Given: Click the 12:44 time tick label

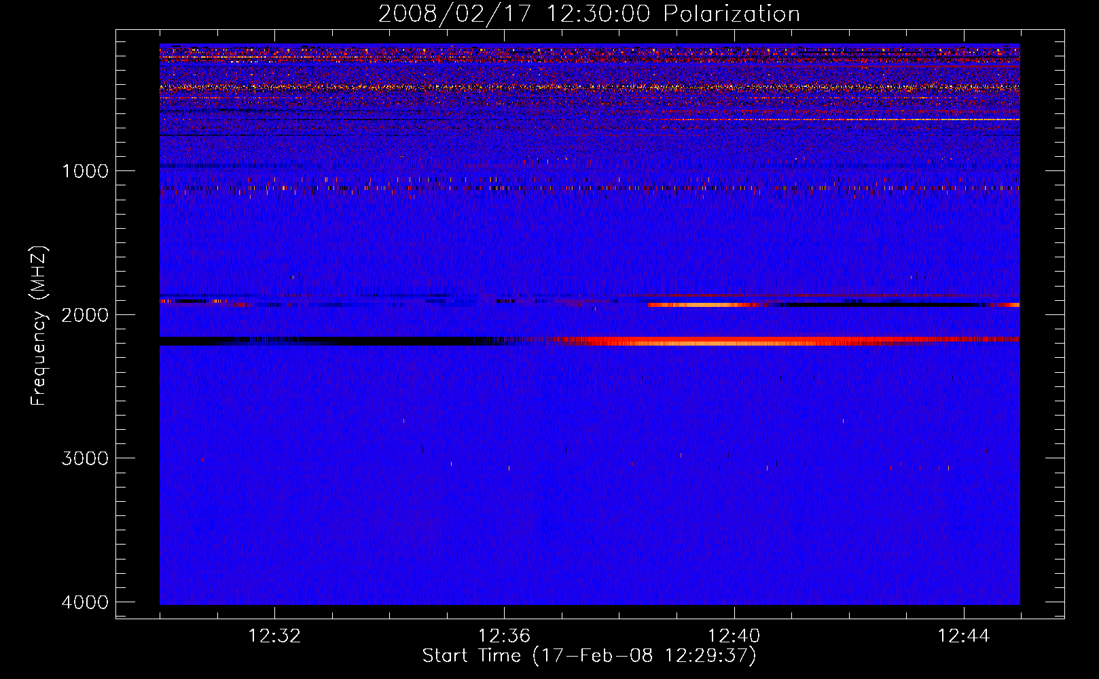Looking at the screenshot, I should click(x=964, y=636).
